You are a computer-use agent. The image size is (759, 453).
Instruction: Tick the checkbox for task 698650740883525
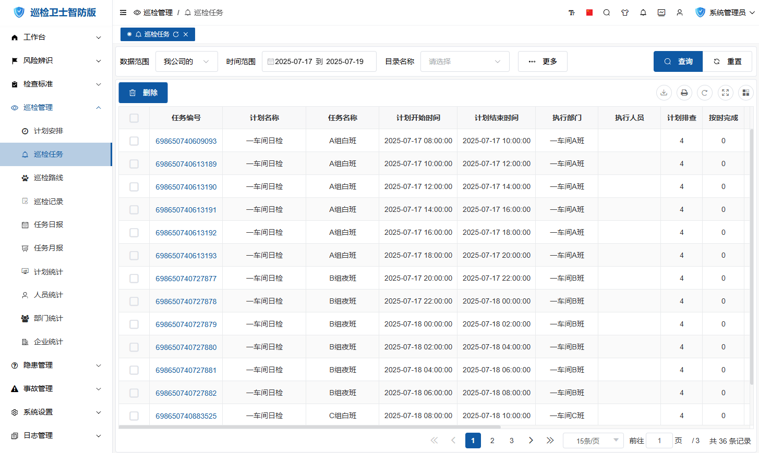point(134,416)
